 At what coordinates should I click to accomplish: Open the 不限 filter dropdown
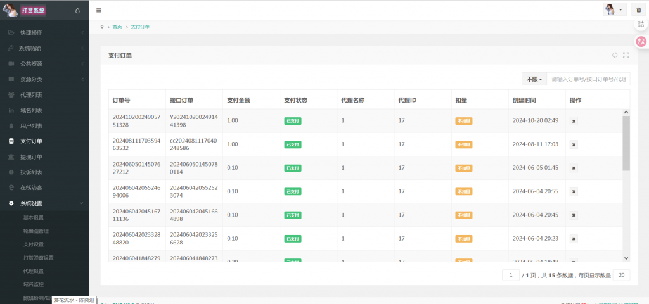click(533, 79)
